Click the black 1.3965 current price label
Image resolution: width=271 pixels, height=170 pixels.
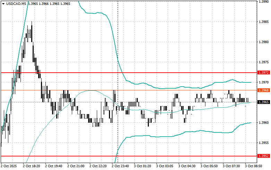tap(264, 102)
